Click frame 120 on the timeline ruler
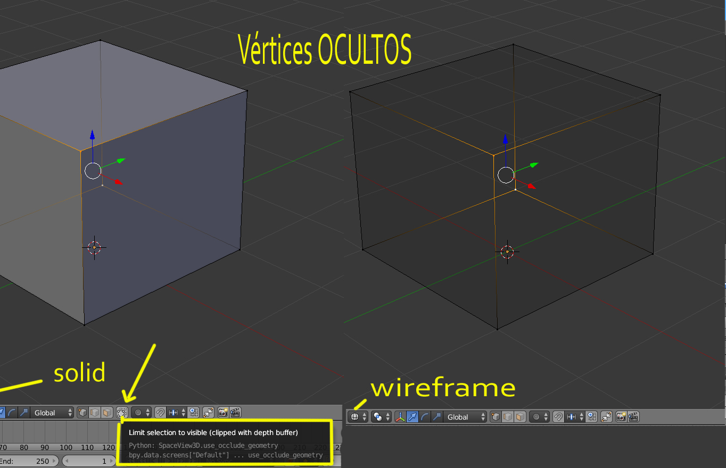726x468 pixels. [108, 447]
